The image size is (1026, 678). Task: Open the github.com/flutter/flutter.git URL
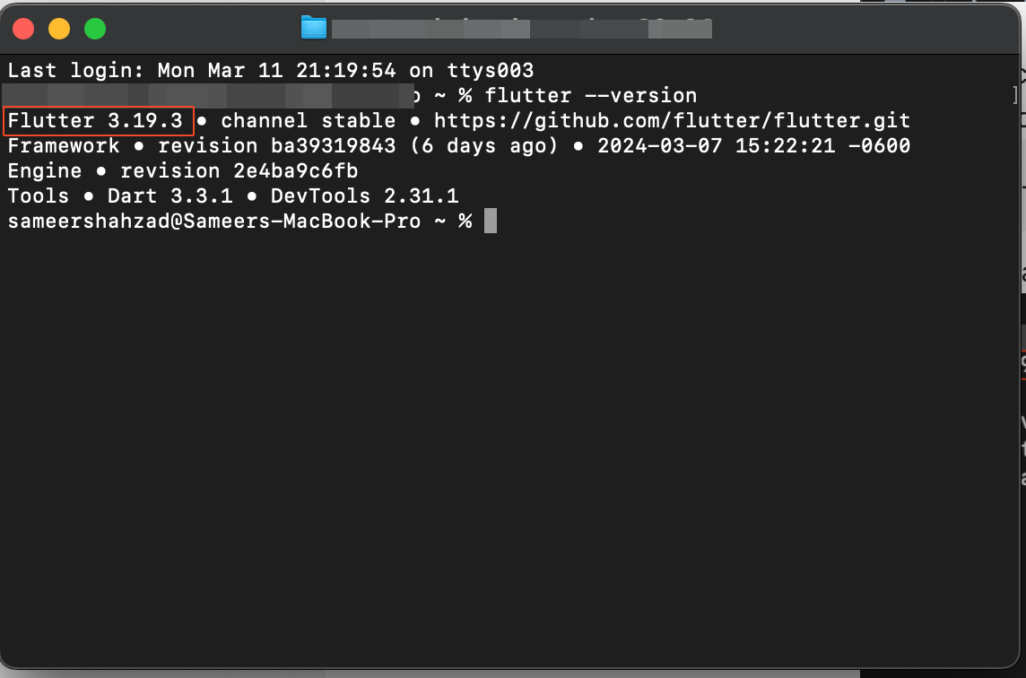coord(672,120)
